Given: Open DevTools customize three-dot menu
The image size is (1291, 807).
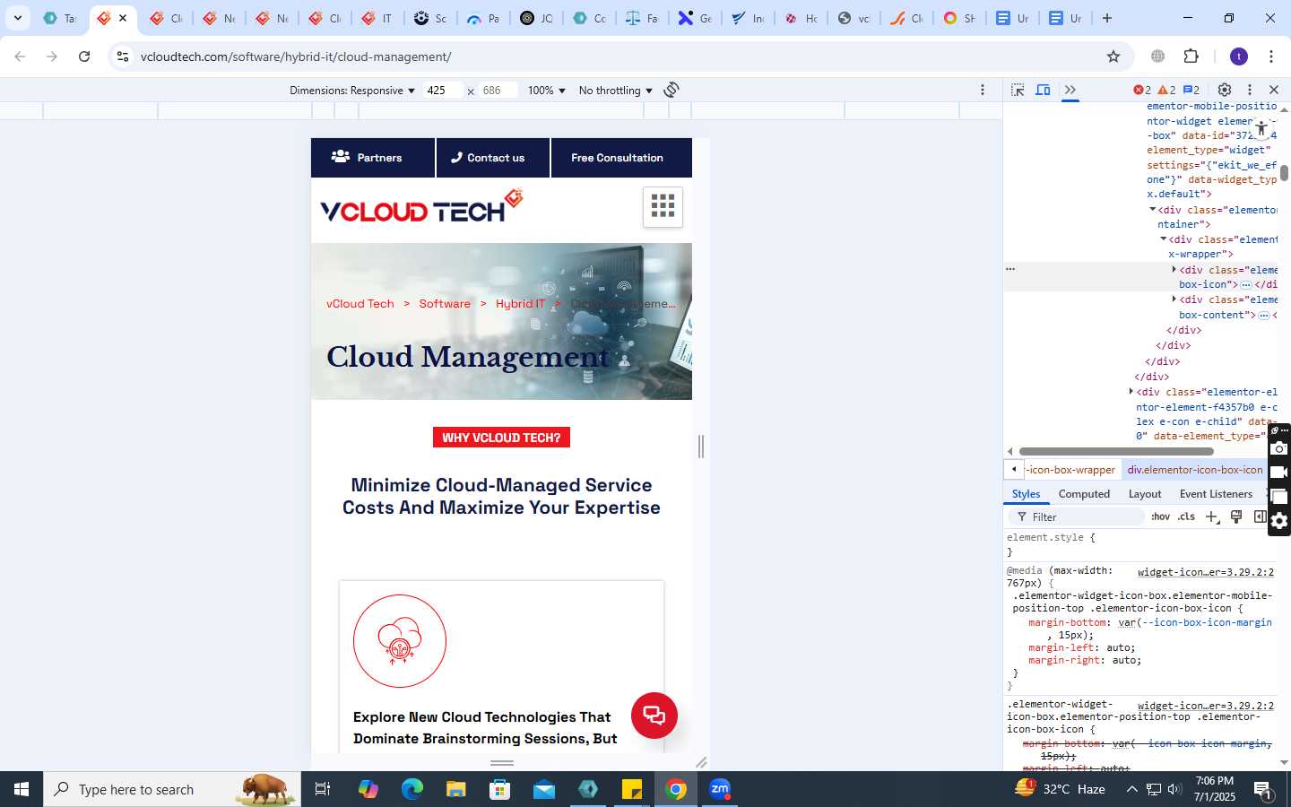Looking at the screenshot, I should (1250, 90).
